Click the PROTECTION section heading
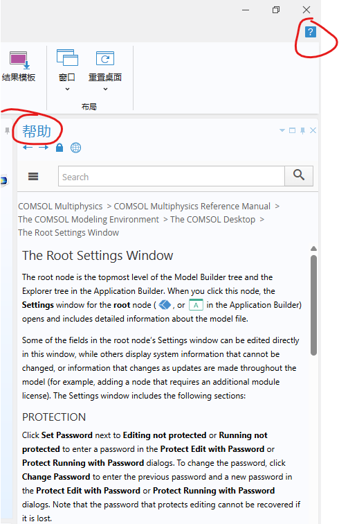The width and height of the screenshot is (339, 524). coord(54,417)
